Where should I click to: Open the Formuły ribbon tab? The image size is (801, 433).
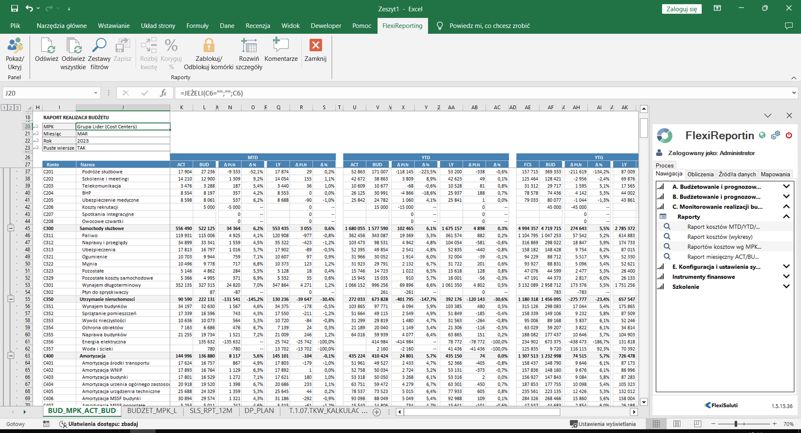(x=197, y=26)
